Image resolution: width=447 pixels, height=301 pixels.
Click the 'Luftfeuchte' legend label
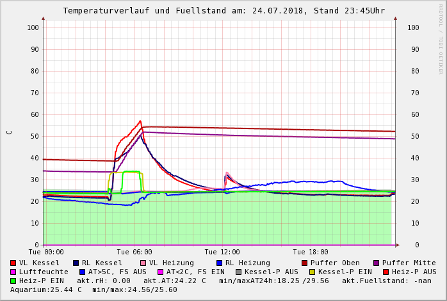[44, 272]
